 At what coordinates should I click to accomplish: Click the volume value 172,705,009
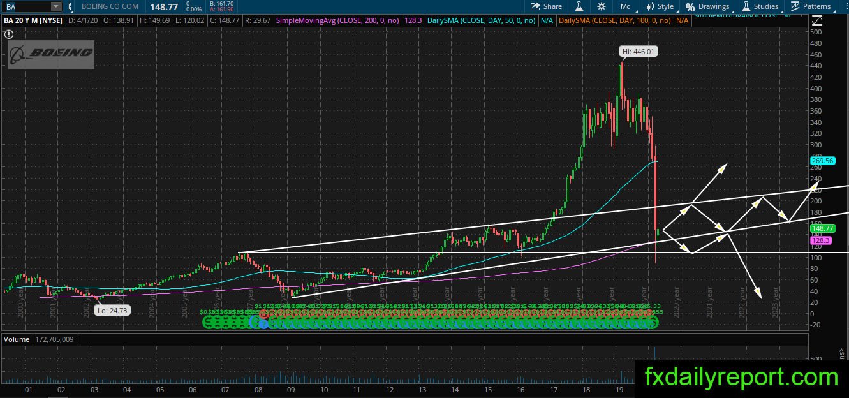coord(55,339)
